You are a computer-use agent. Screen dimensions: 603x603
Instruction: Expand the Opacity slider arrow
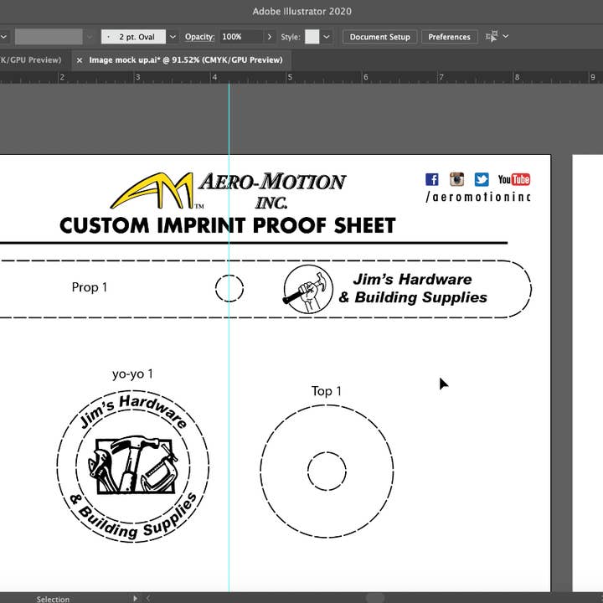(x=269, y=37)
